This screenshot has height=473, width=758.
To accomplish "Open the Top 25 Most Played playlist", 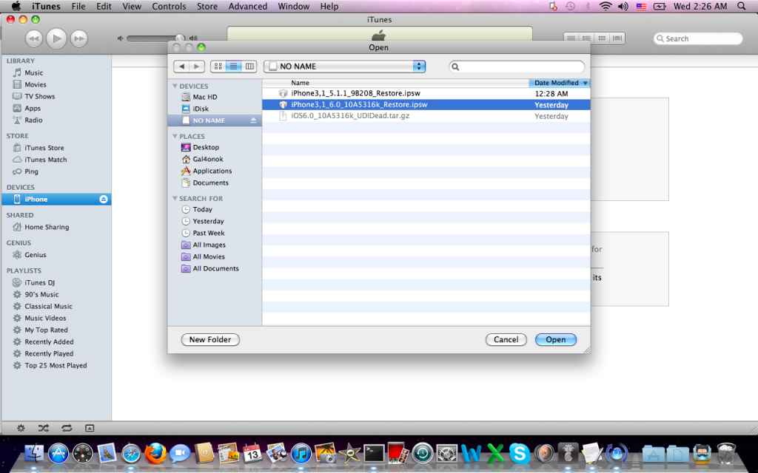I will (56, 365).
